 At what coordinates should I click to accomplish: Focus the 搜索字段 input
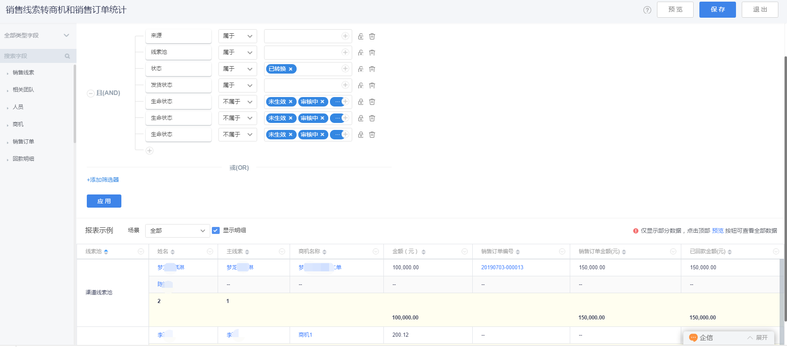[x=33, y=56]
